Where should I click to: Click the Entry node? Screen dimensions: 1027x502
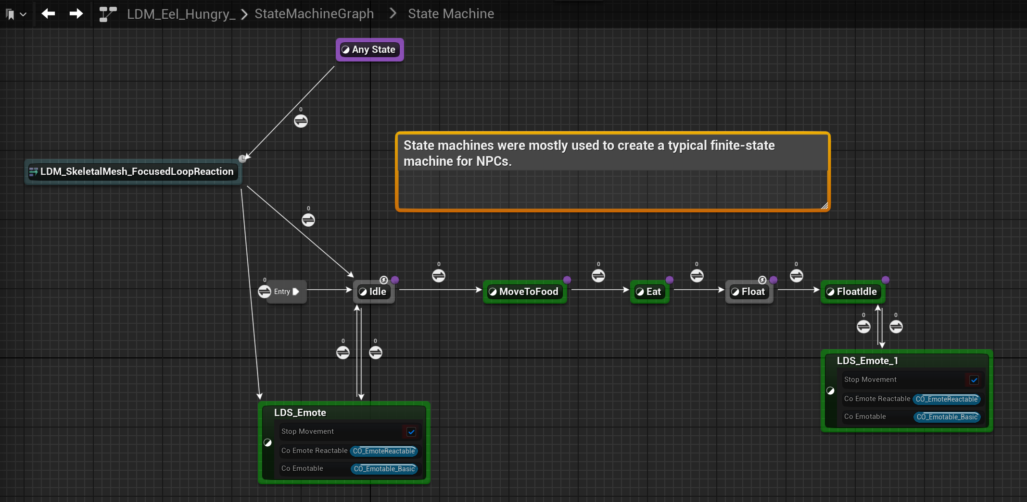tap(287, 292)
